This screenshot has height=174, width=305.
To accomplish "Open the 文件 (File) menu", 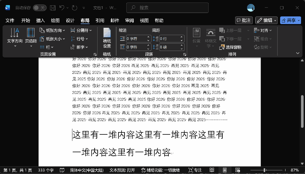I will pos(10,20).
